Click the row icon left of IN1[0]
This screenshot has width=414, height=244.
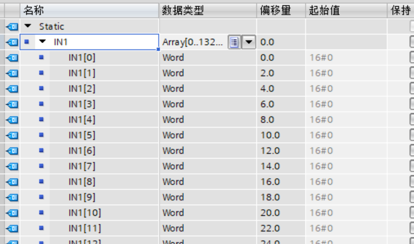pos(11,57)
